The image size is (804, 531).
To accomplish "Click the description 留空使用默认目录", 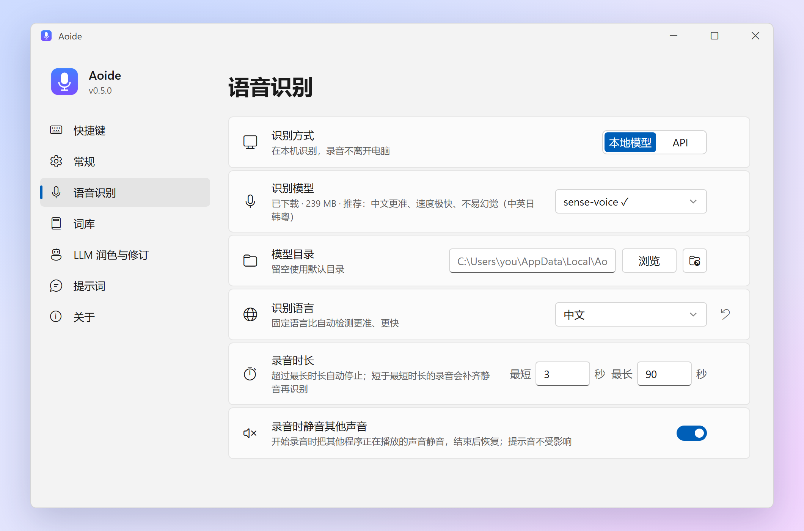I will point(308,269).
